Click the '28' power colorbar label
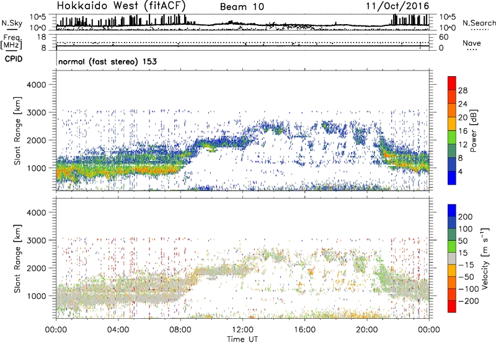496x343 pixels. click(x=463, y=90)
